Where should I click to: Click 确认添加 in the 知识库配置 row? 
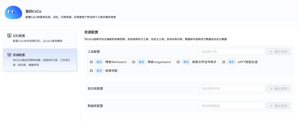278,89
